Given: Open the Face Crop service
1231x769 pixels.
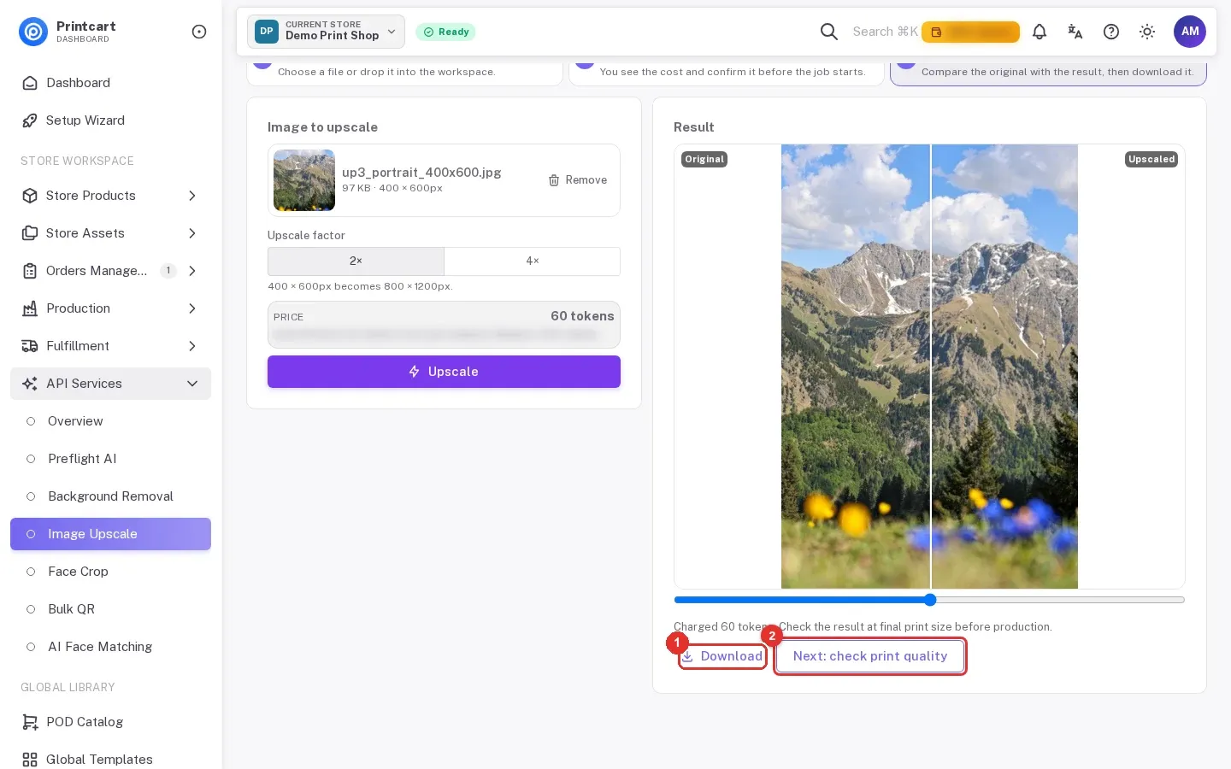Looking at the screenshot, I should [110, 572].
